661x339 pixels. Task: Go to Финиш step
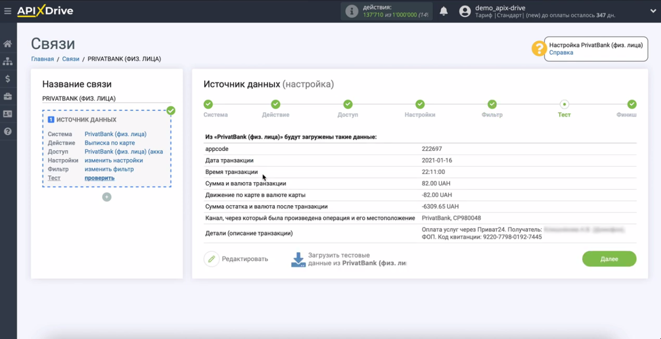(x=632, y=104)
